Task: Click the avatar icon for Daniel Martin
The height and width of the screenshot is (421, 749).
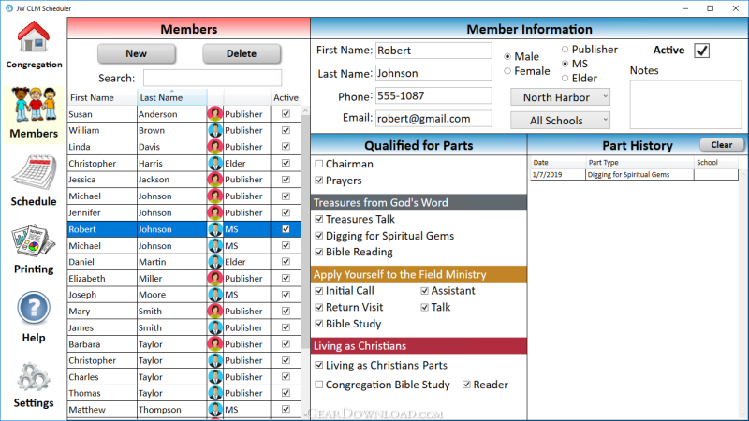Action: tap(215, 262)
